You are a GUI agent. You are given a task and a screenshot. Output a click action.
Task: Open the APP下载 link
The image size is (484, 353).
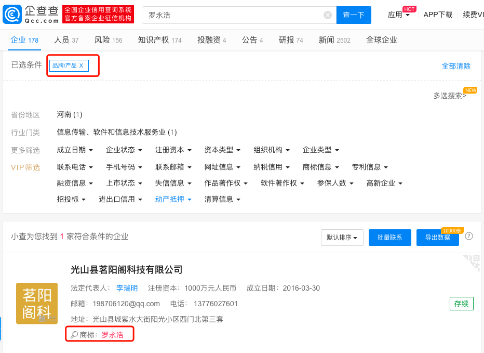(438, 15)
